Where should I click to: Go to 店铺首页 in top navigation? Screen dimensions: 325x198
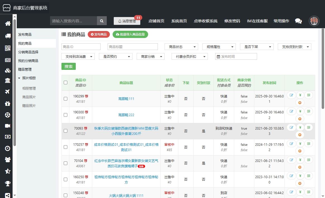(156, 21)
